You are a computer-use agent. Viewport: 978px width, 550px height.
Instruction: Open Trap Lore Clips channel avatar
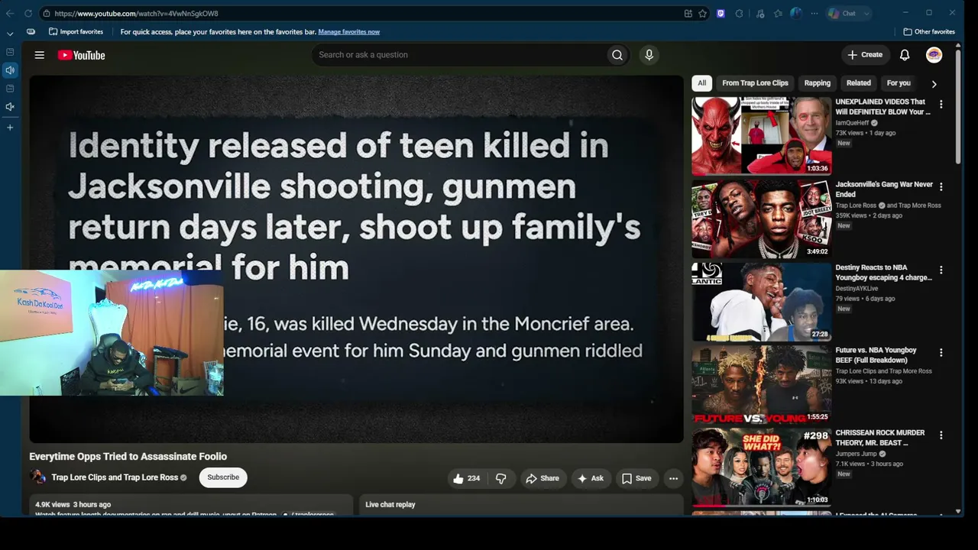click(37, 477)
